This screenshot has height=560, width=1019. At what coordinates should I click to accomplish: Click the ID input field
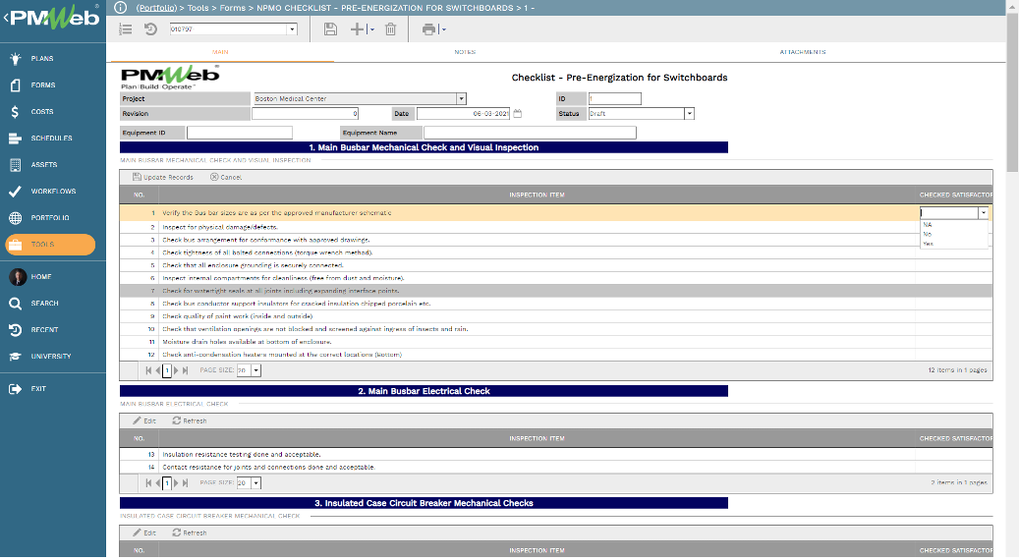point(615,99)
